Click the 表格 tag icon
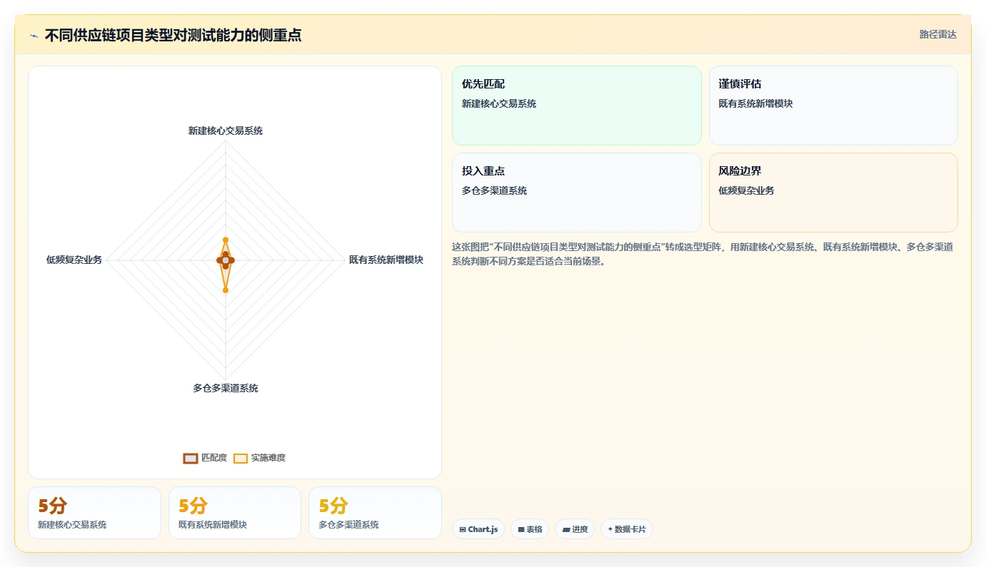 coord(521,530)
